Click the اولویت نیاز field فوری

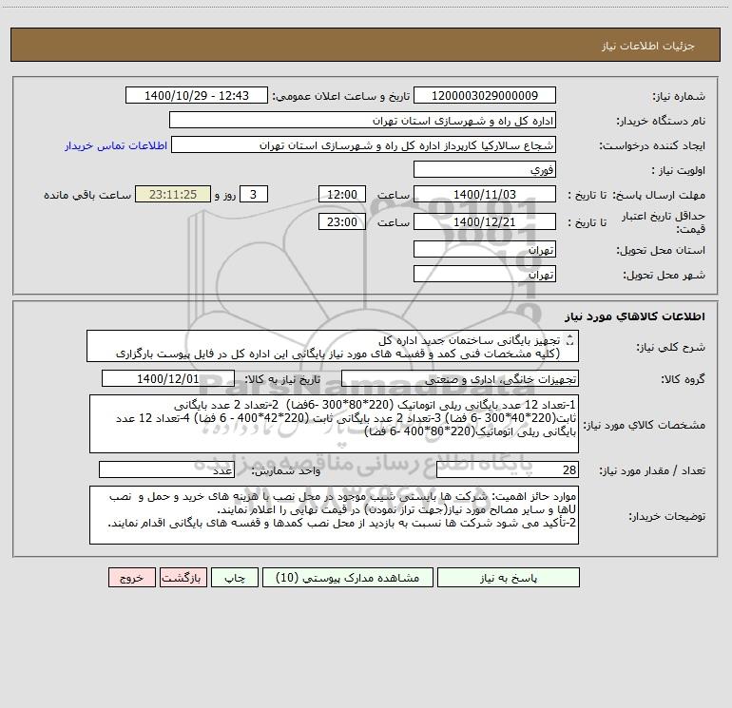pos(485,169)
